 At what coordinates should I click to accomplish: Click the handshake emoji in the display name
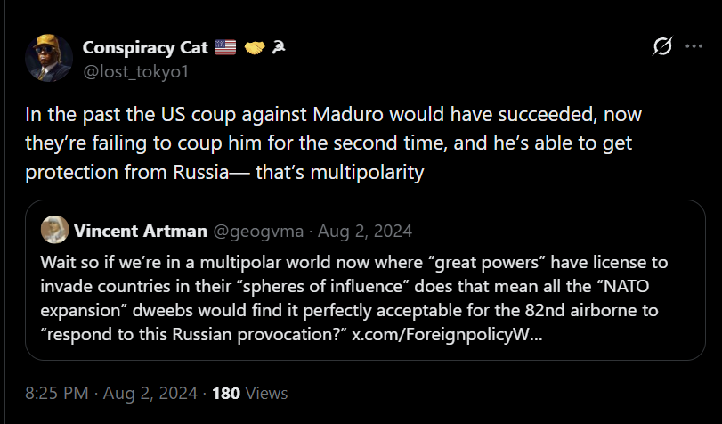[255, 47]
